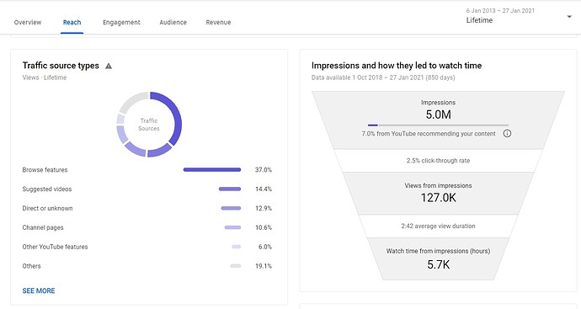This screenshot has width=581, height=309.
Task: Switch to the Revenue tab
Action: pyautogui.click(x=218, y=22)
